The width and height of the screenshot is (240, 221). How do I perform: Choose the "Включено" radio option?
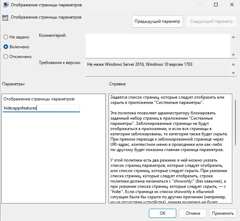[x=6, y=47]
